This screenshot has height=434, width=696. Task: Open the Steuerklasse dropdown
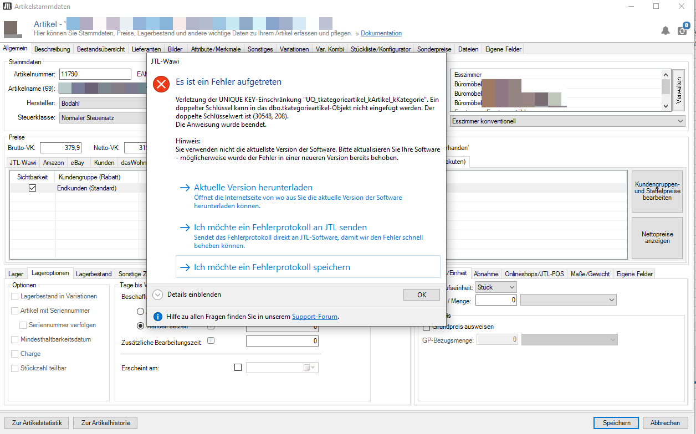coord(103,117)
